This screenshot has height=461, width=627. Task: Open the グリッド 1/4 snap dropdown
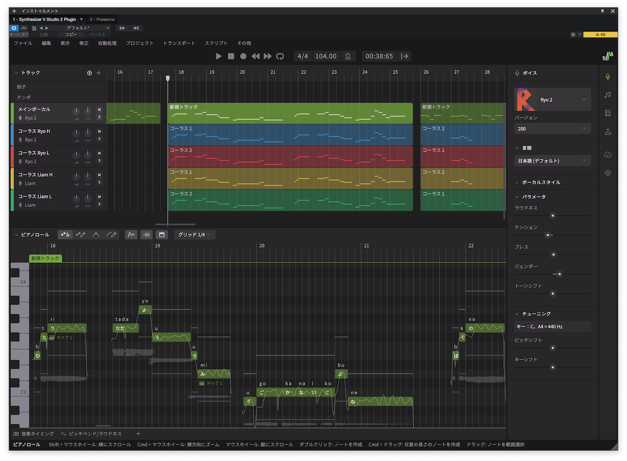coord(194,235)
